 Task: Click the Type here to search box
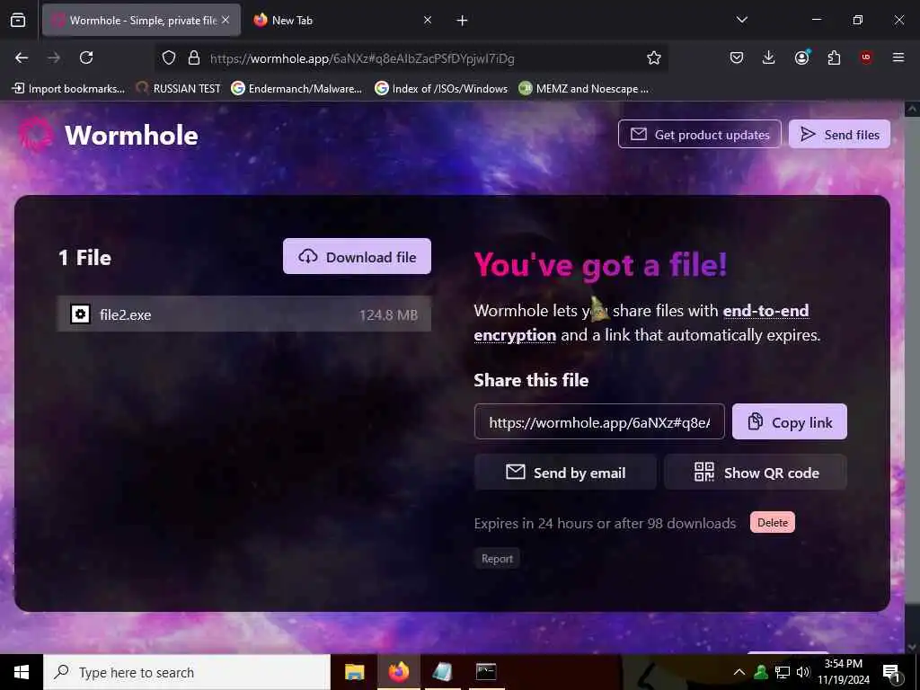187,672
